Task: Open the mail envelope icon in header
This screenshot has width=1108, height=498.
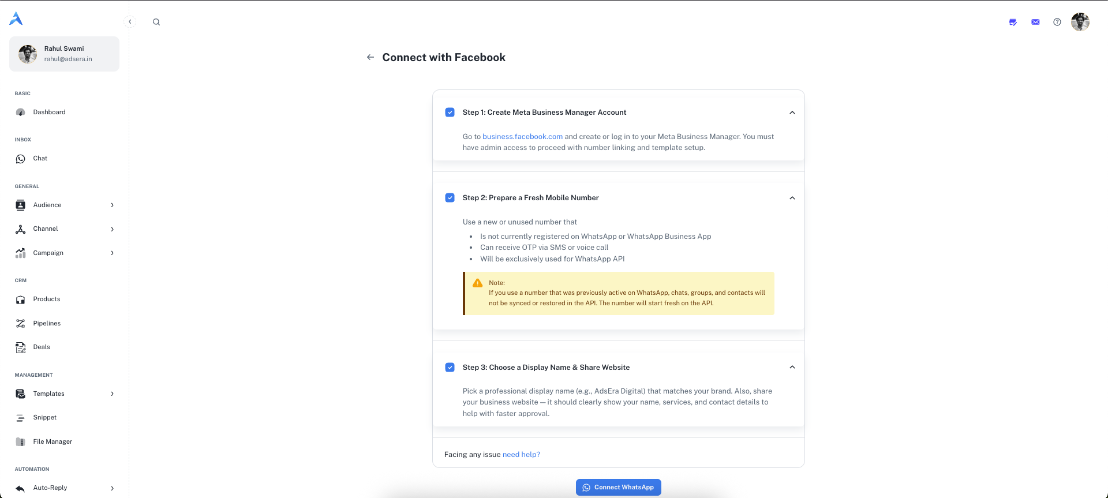Action: tap(1035, 22)
